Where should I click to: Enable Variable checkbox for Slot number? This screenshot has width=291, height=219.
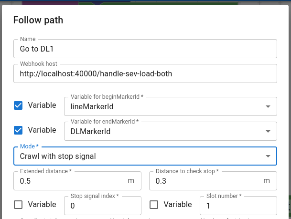point(154,205)
